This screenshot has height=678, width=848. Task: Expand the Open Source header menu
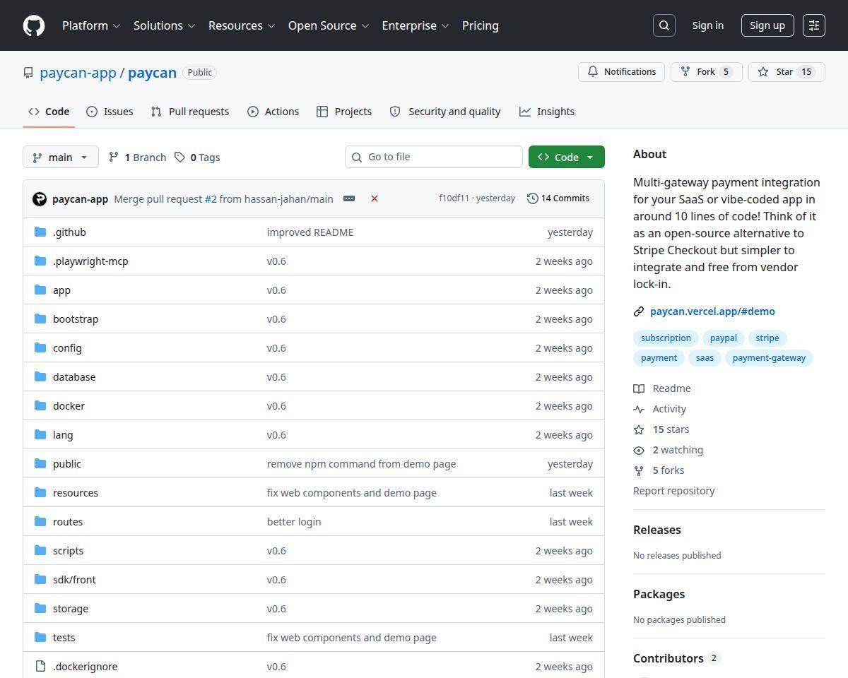pos(329,25)
